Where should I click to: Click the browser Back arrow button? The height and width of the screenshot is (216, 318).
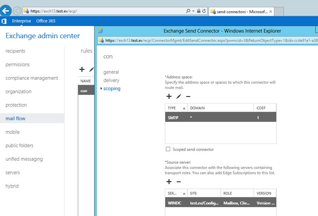click(x=6, y=11)
